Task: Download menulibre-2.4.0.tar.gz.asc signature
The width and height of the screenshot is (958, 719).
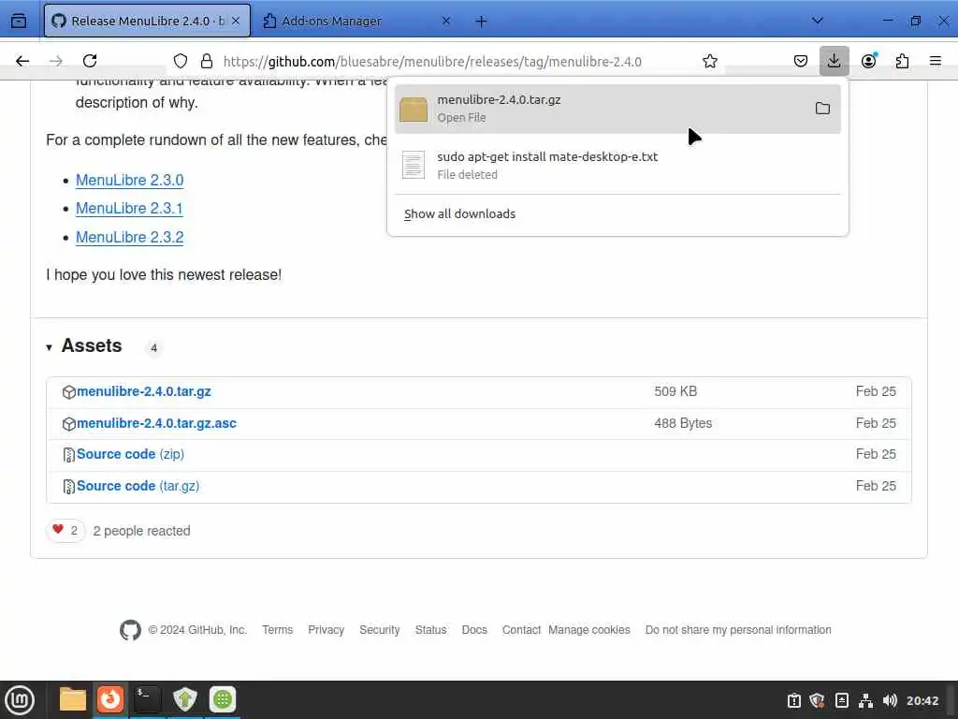Action: (x=156, y=423)
